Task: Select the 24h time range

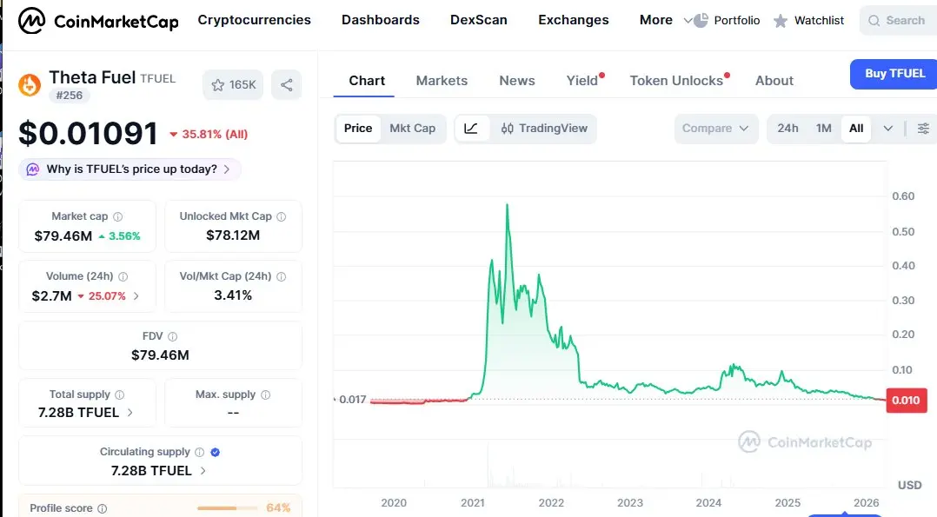Action: [787, 129]
